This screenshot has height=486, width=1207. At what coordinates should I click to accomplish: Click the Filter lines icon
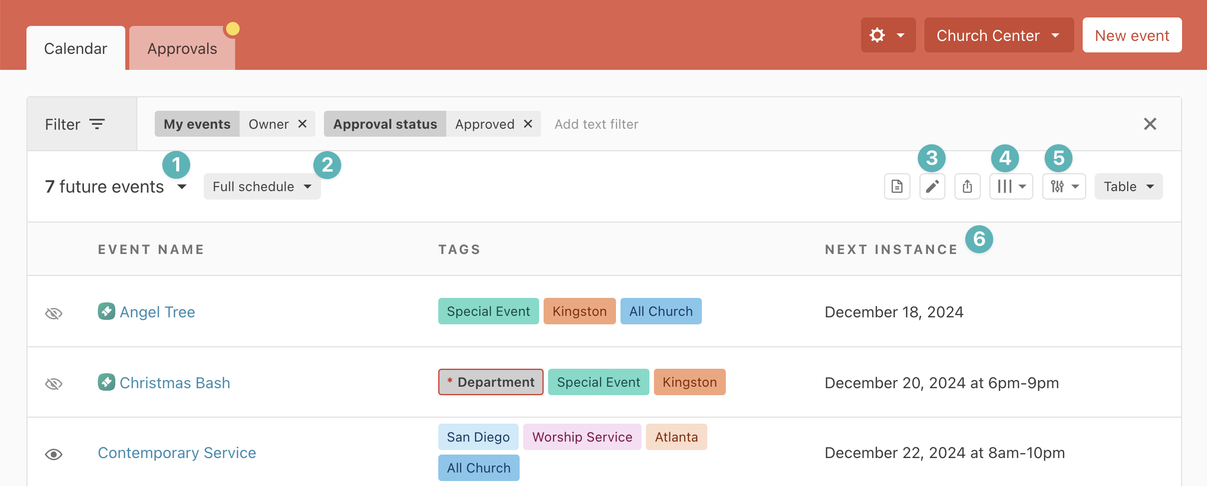coord(97,124)
